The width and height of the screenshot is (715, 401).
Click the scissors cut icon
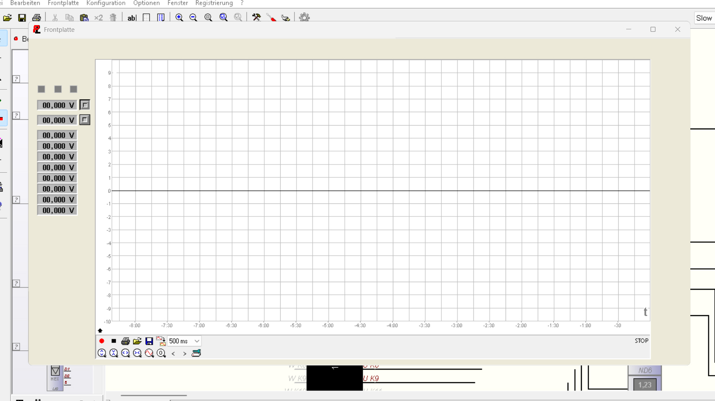click(55, 18)
